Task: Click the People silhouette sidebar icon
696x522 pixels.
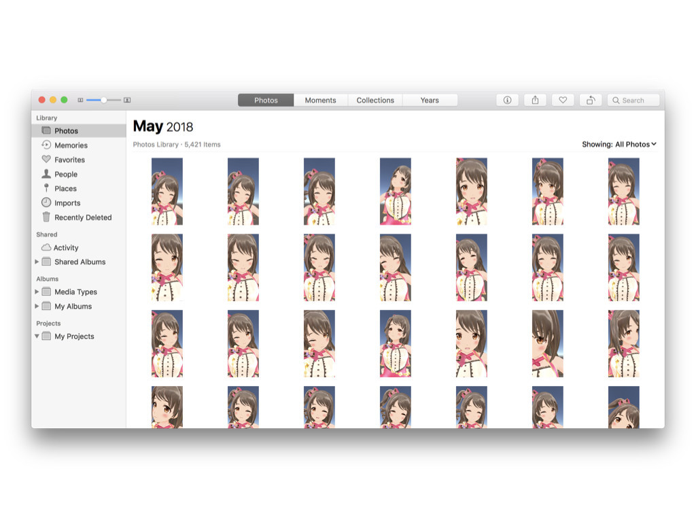Action: (x=46, y=173)
